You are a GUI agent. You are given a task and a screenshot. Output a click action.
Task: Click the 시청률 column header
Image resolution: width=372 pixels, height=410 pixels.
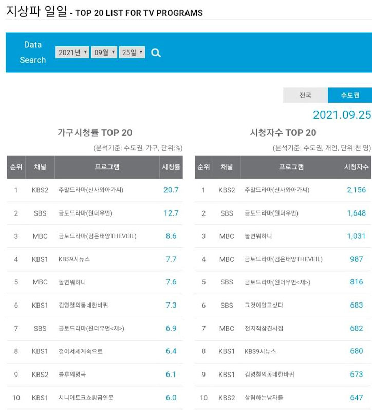pyautogui.click(x=171, y=167)
